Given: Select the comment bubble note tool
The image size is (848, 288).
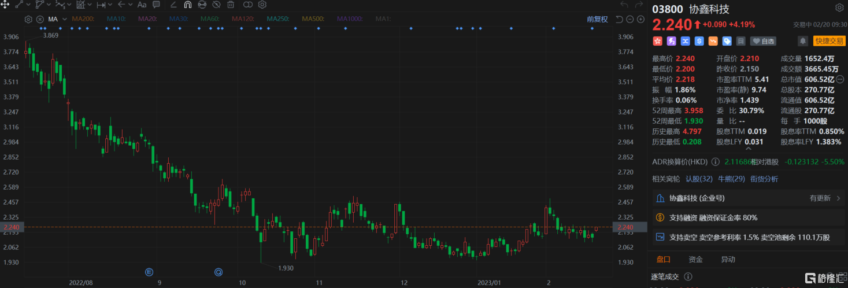Looking at the screenshot, I should [x=156, y=5].
